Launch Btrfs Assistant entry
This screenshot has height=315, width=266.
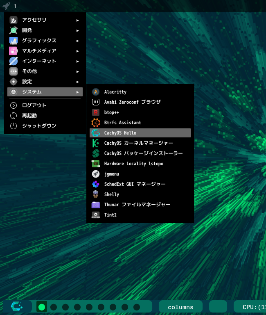(x=140, y=123)
